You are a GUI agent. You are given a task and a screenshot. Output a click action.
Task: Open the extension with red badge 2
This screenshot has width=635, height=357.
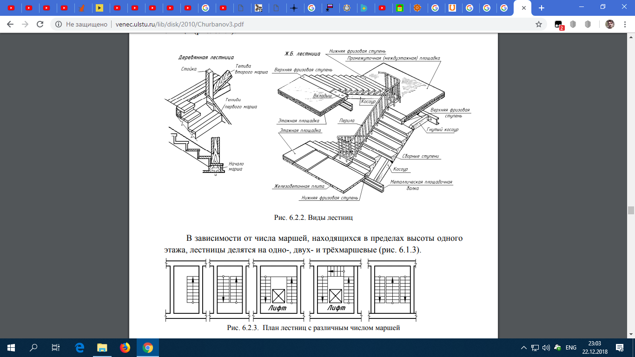pos(559,25)
